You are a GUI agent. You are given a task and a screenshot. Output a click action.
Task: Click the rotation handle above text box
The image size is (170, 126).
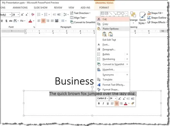point(92,87)
